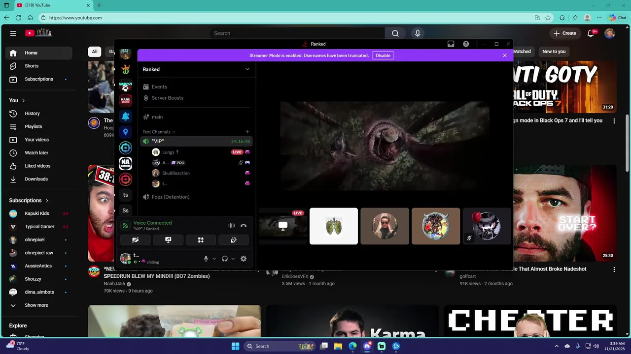This screenshot has height=354, width=631.
Task: Select the *VIP* voice channel
Action: [196, 141]
